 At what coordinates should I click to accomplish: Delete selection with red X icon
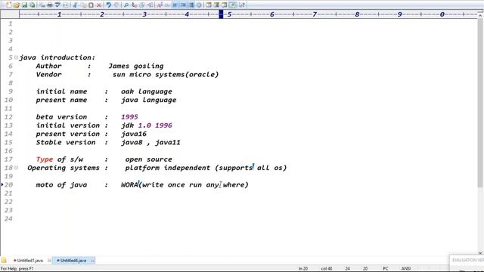point(99,5)
